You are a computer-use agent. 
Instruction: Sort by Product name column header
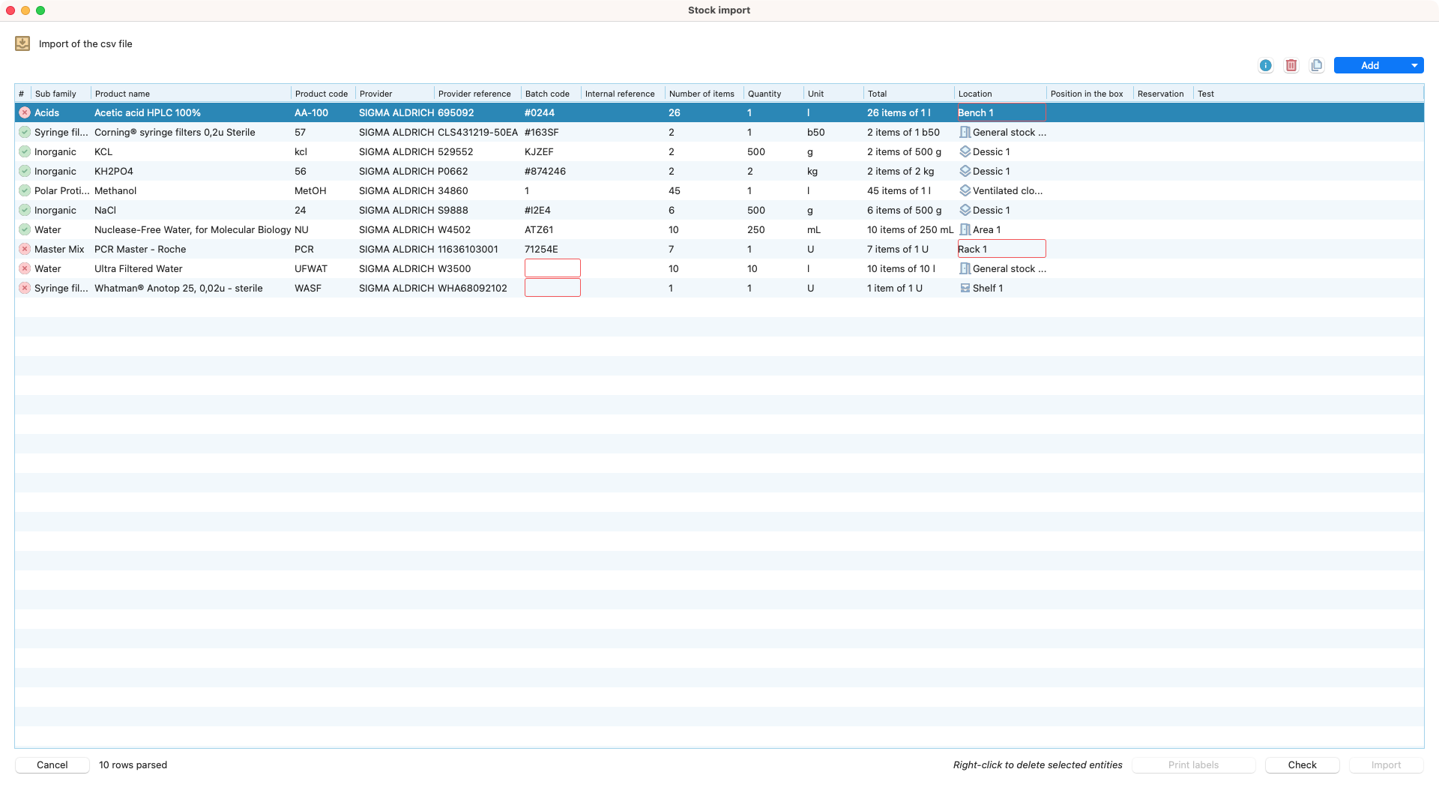point(122,94)
